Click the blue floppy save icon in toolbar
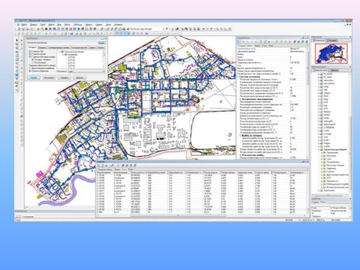The height and width of the screenshot is (270, 360). click(72, 33)
